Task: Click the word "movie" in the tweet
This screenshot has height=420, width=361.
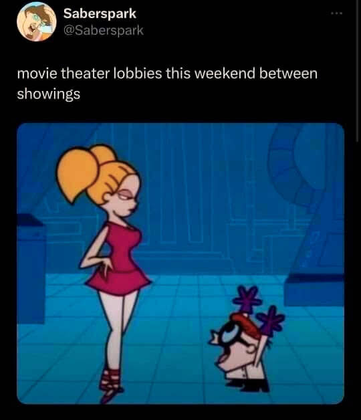Action: point(37,74)
